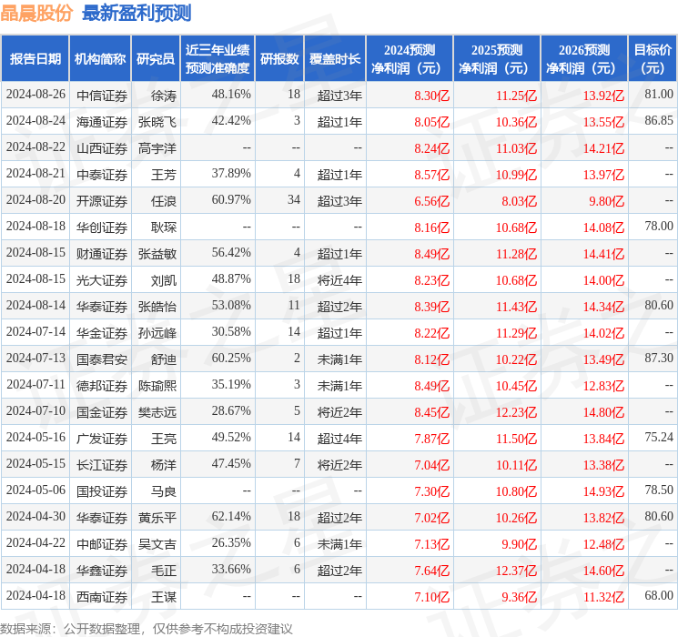
Task: Open the 西南证券 institution entry
Action: click(101, 597)
